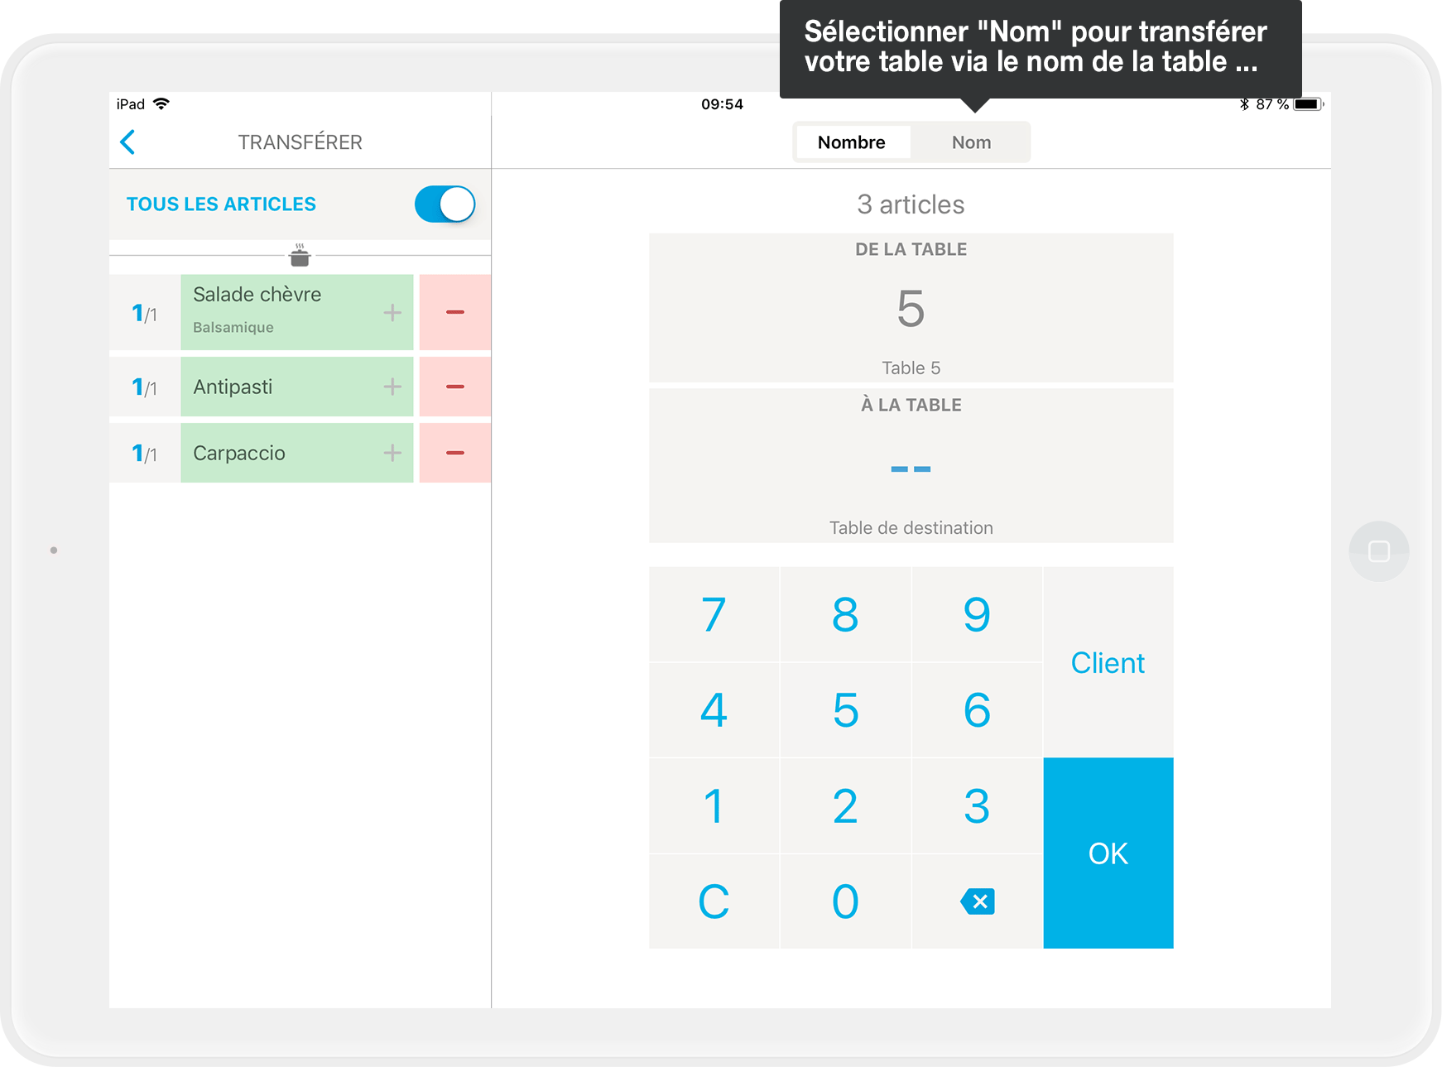Add one Antipasti with plus icon
Viewport: 1442px width, 1067px height.
pyautogui.click(x=392, y=387)
